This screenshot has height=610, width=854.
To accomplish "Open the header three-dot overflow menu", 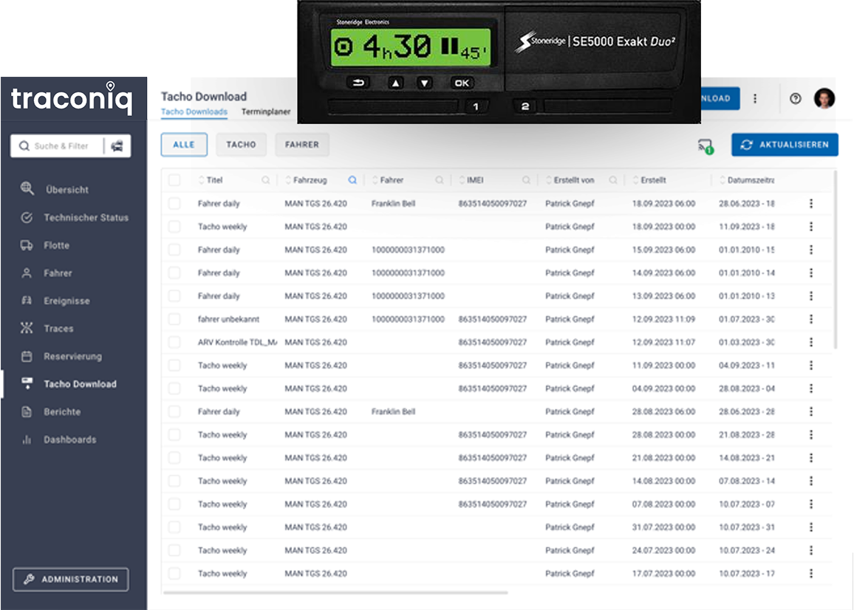I will (x=755, y=98).
